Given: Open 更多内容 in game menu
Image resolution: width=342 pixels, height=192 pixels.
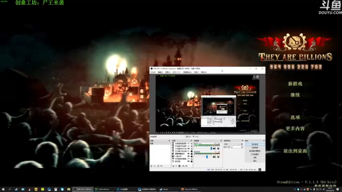Looking at the screenshot, I should point(295,128).
